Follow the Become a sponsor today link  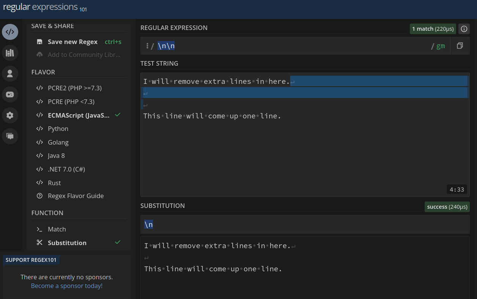click(x=67, y=286)
